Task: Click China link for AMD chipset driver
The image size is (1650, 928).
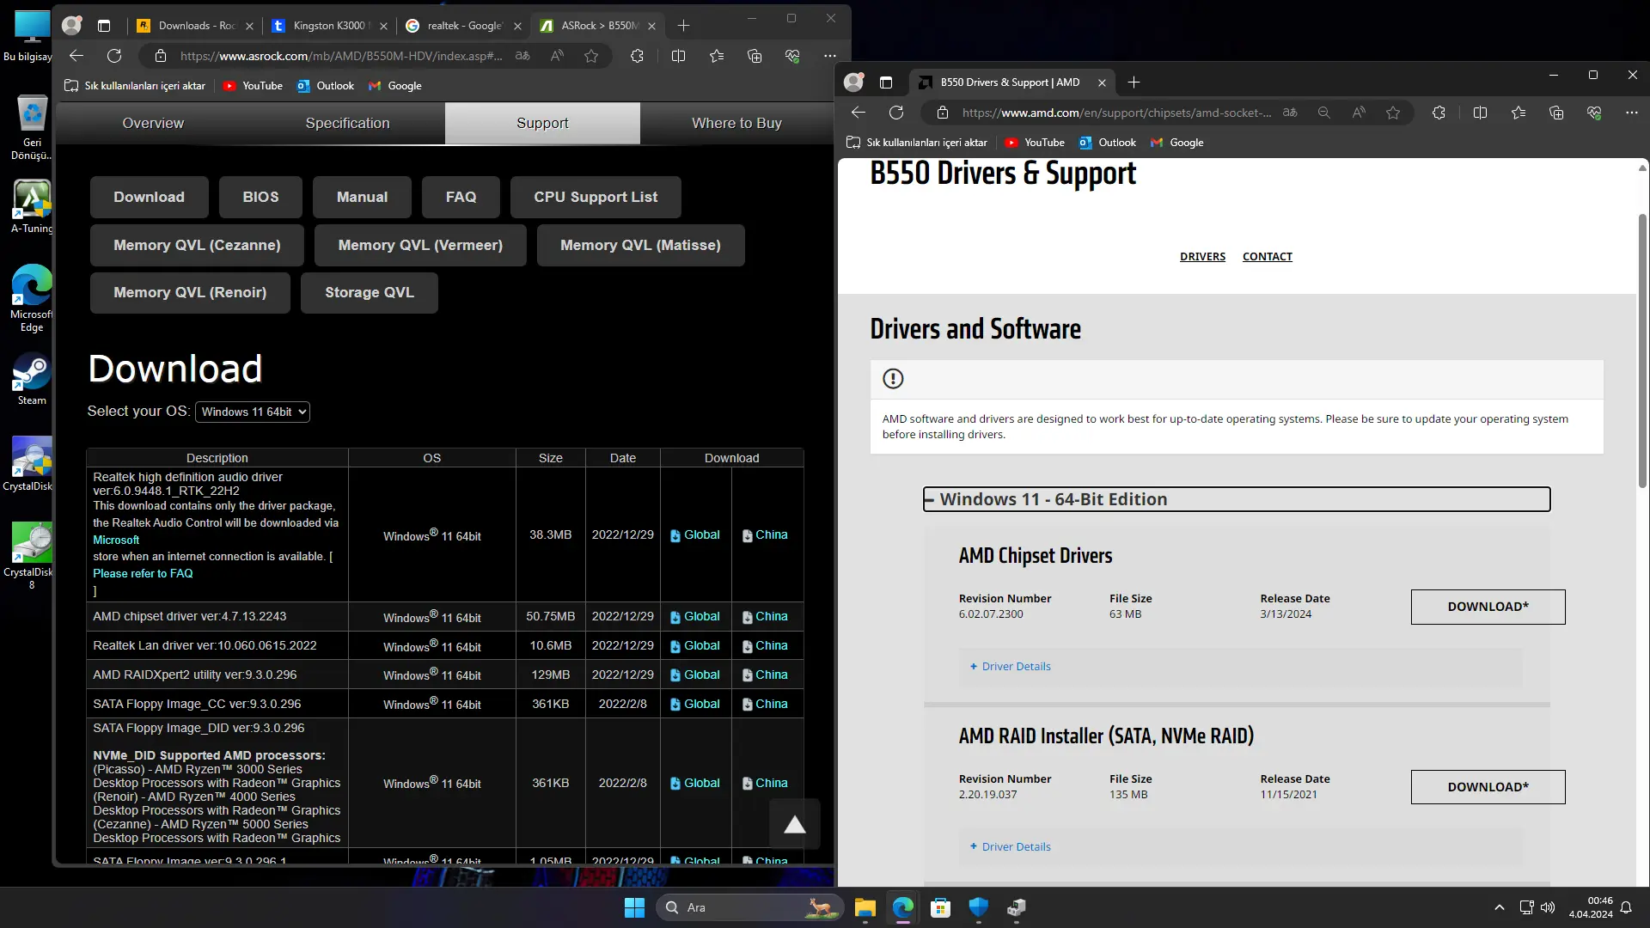Action: (x=765, y=617)
